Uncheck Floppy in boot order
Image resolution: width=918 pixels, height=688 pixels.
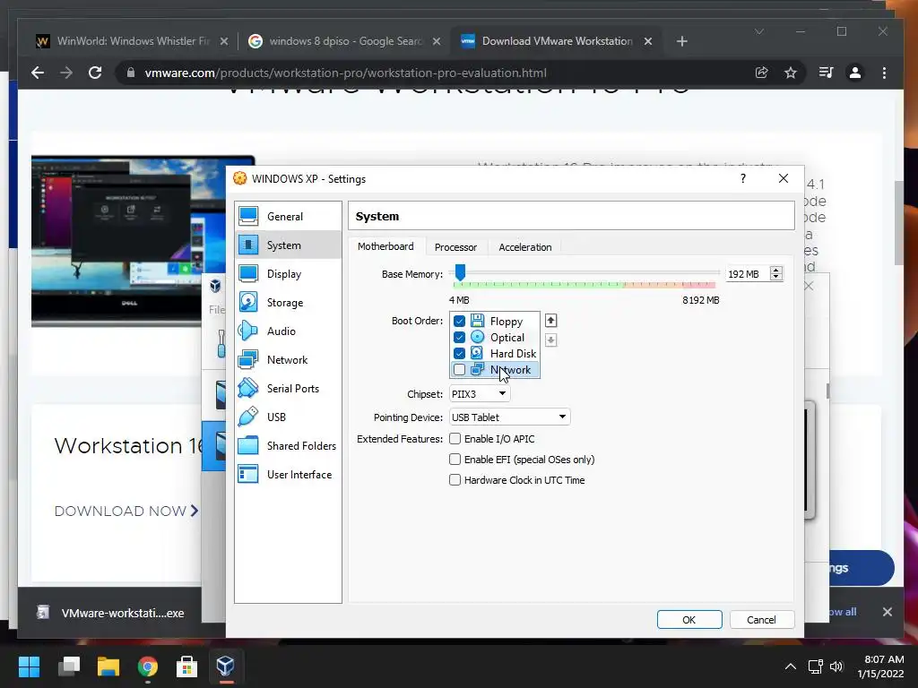click(459, 322)
